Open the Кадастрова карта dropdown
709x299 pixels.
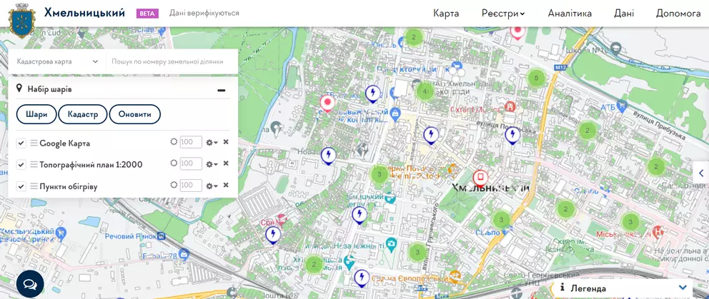pos(57,61)
